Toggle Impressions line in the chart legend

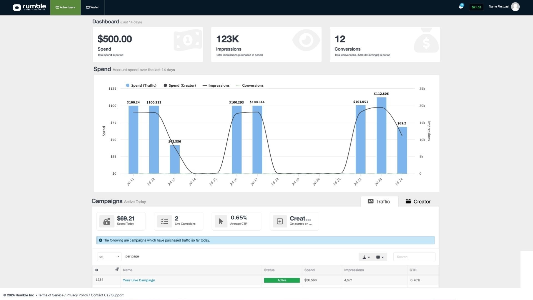(216, 86)
